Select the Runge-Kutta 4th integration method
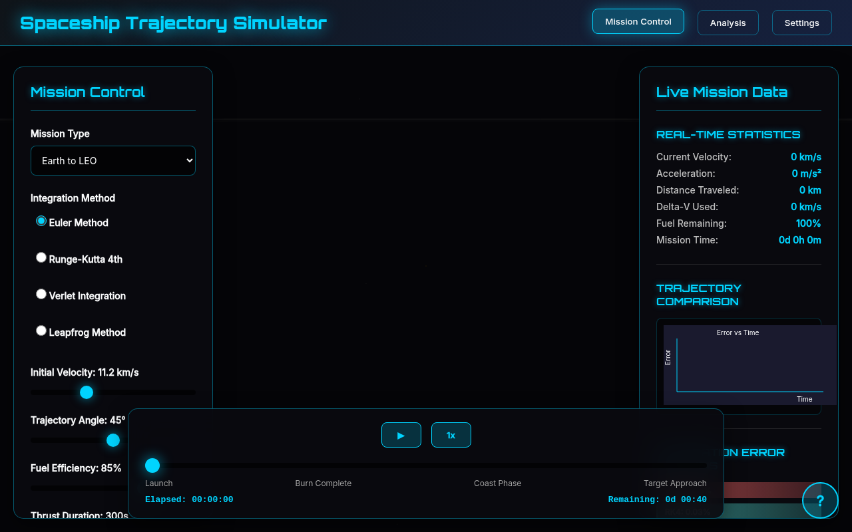The height and width of the screenshot is (532, 852). click(41, 257)
